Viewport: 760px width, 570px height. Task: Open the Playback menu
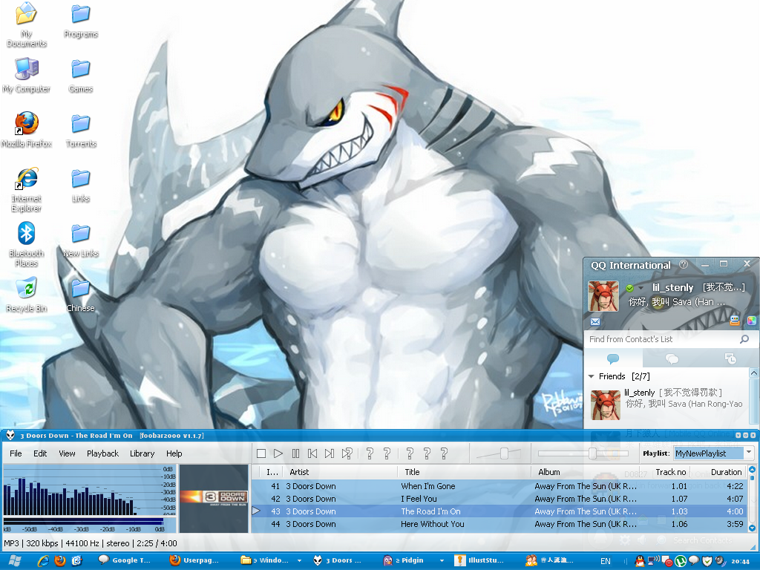[x=102, y=453]
